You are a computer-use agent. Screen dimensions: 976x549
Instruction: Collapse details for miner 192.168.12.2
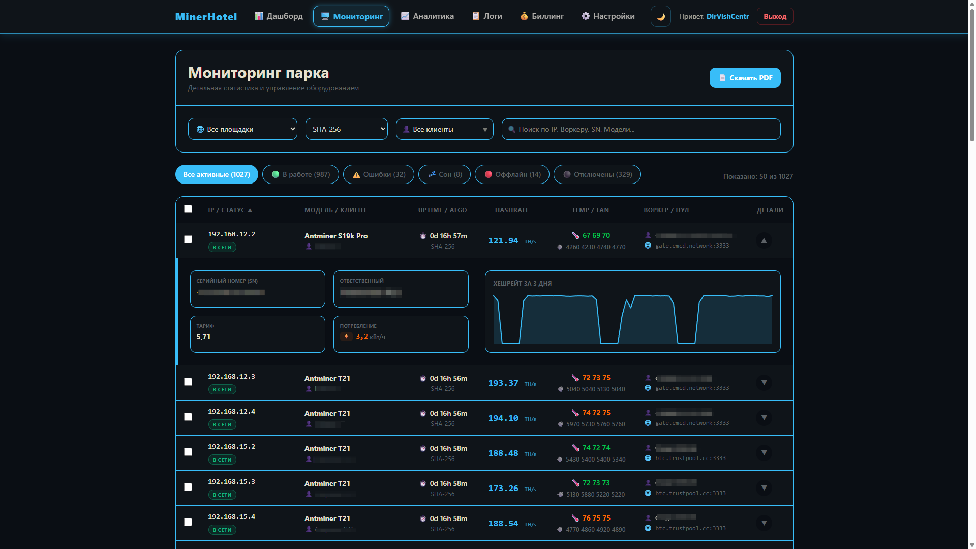click(x=764, y=240)
